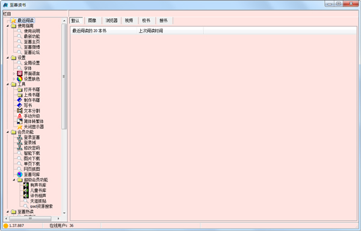Click the 登录域 network icon

tap(20, 143)
